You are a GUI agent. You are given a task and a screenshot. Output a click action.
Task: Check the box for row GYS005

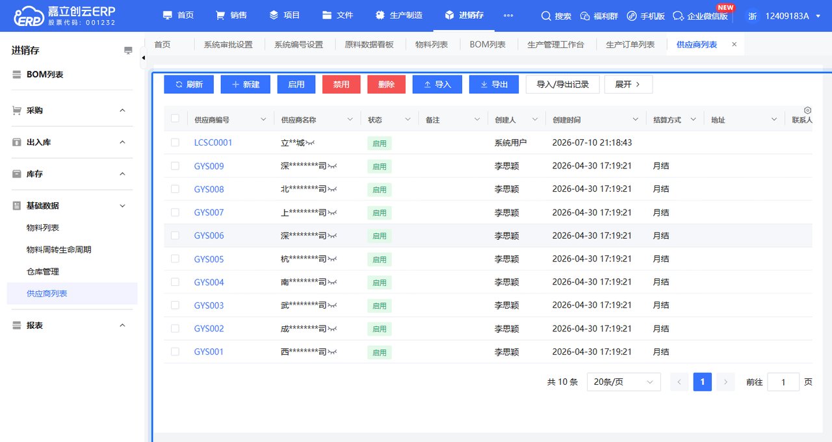(x=175, y=259)
